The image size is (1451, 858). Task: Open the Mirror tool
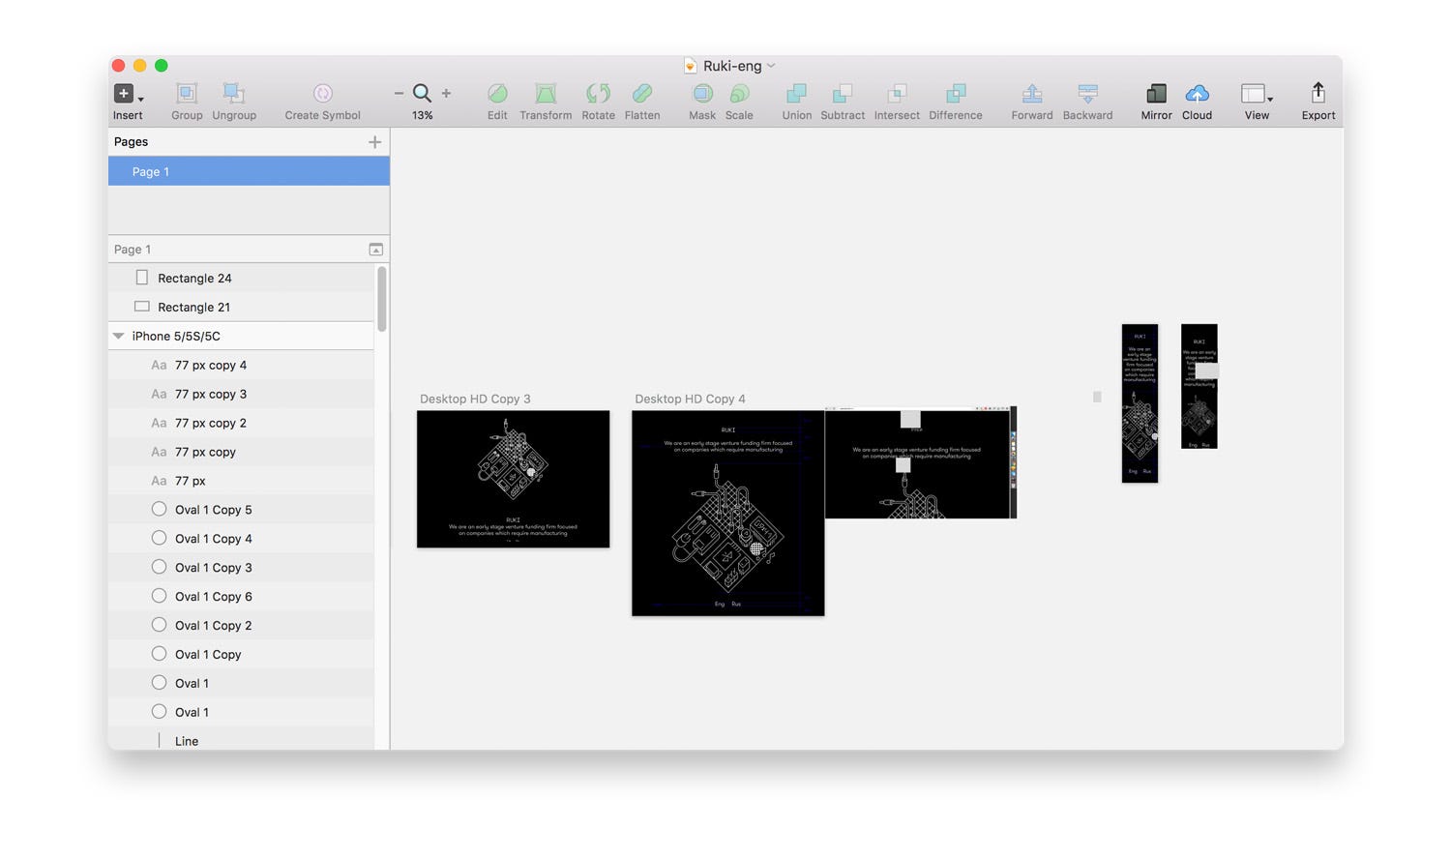click(x=1156, y=93)
